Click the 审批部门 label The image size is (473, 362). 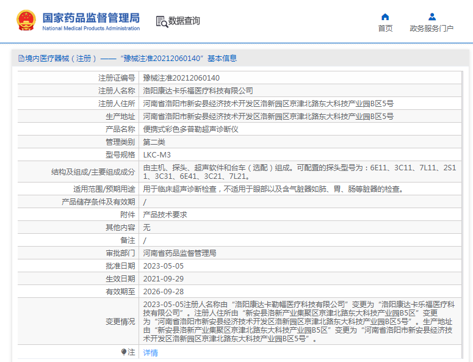120,253
